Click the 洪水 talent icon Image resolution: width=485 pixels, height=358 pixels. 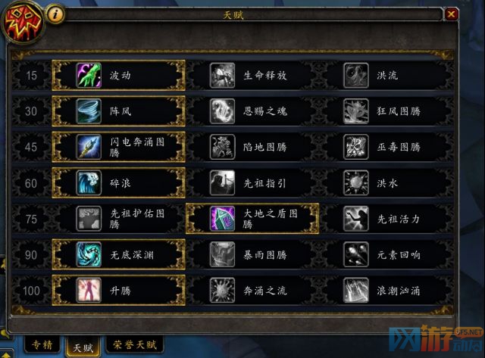[x=355, y=183]
